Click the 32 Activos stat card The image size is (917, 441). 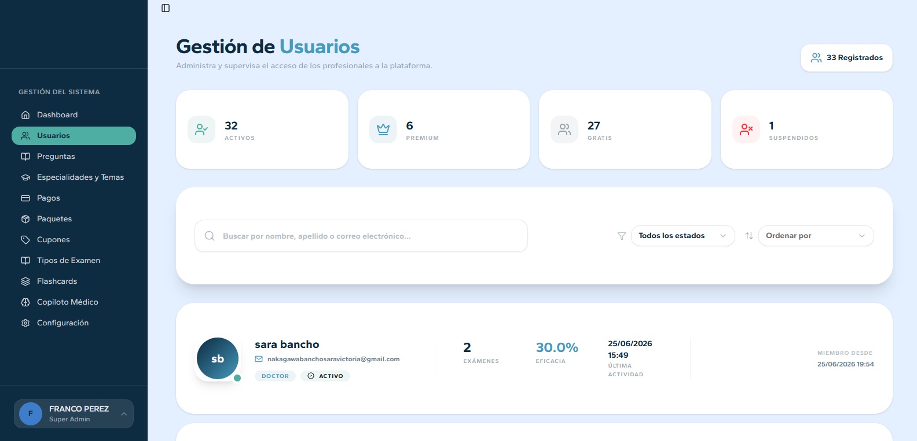click(x=262, y=129)
